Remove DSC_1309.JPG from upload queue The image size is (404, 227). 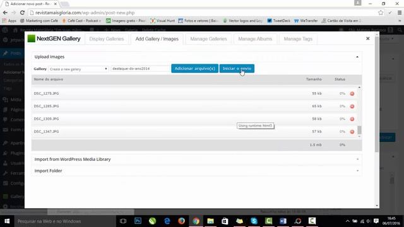[x=352, y=119]
